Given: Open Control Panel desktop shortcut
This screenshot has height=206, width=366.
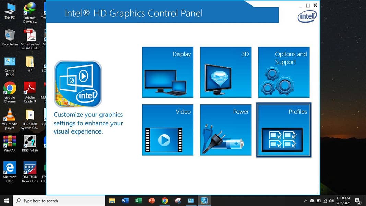Looking at the screenshot, I should (x=10, y=66).
